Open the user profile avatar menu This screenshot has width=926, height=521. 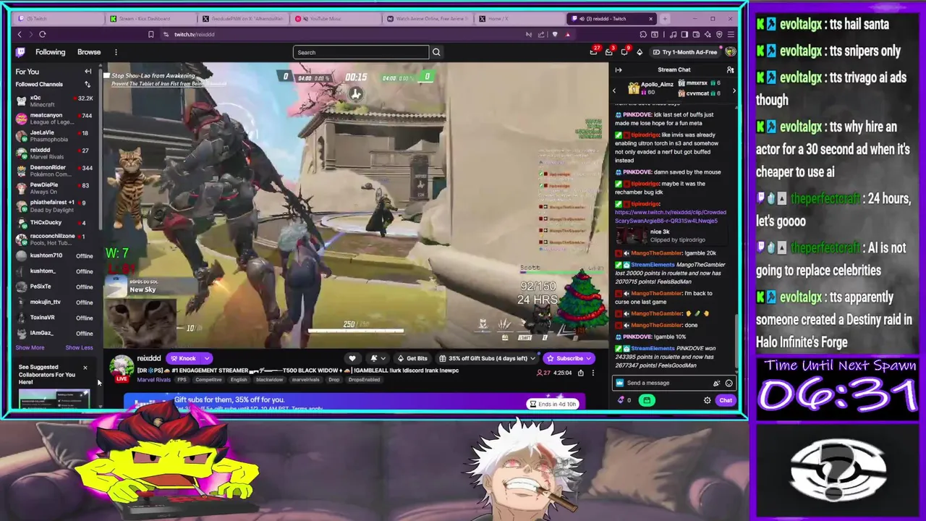tap(730, 52)
